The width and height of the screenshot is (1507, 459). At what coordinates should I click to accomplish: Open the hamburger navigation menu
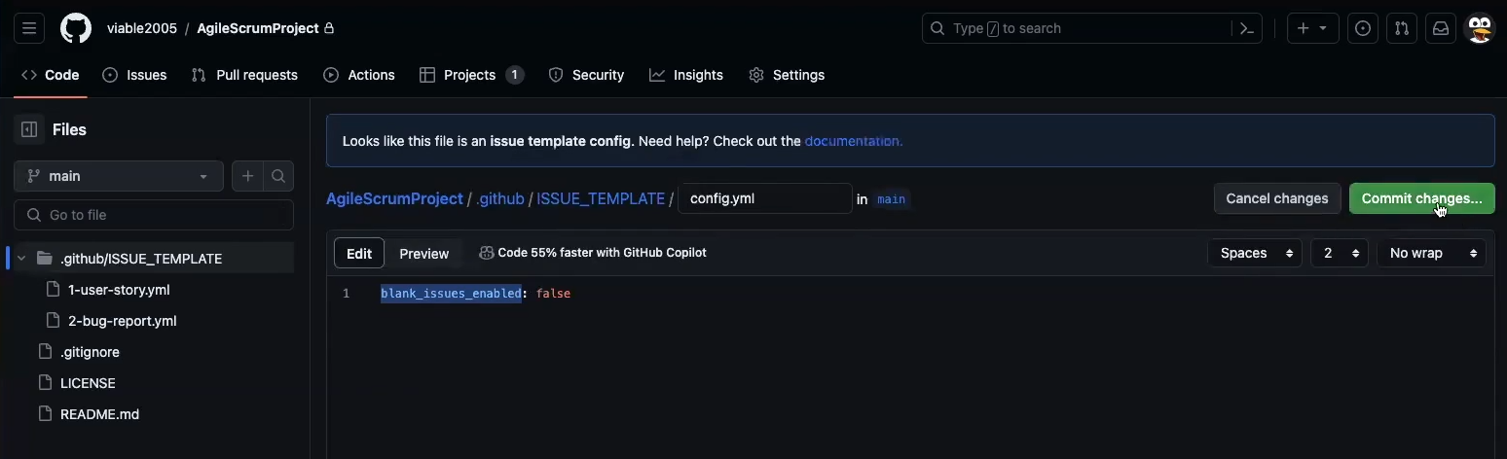point(29,28)
